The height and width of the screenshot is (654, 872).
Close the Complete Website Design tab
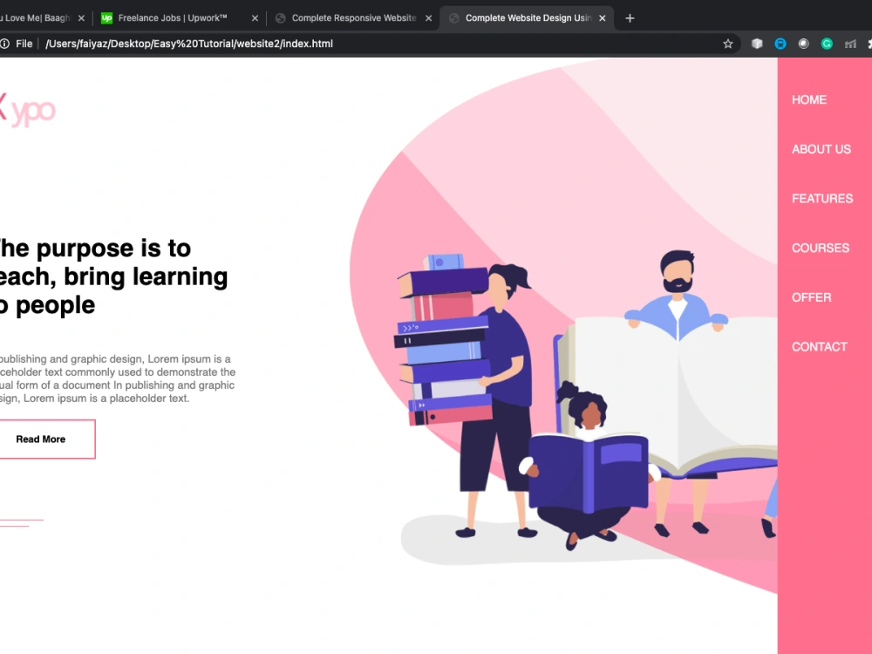tap(602, 17)
